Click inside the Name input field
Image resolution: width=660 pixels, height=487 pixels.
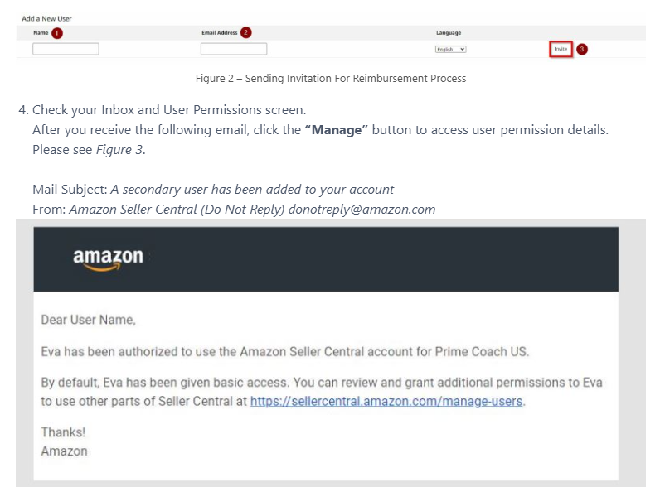(66, 50)
